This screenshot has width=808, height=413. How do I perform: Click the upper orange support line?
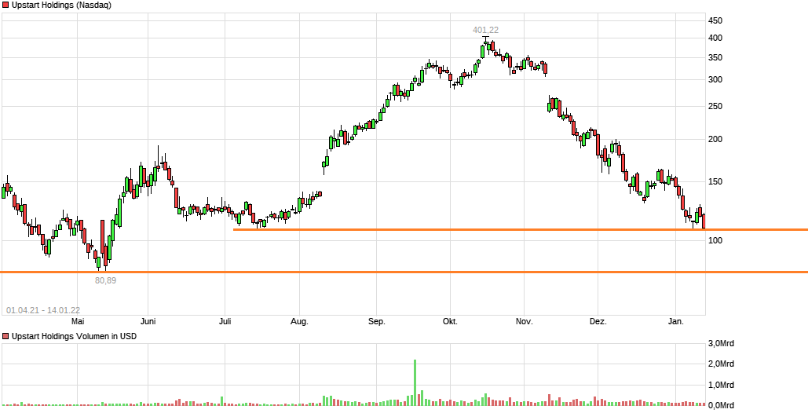coord(521,230)
